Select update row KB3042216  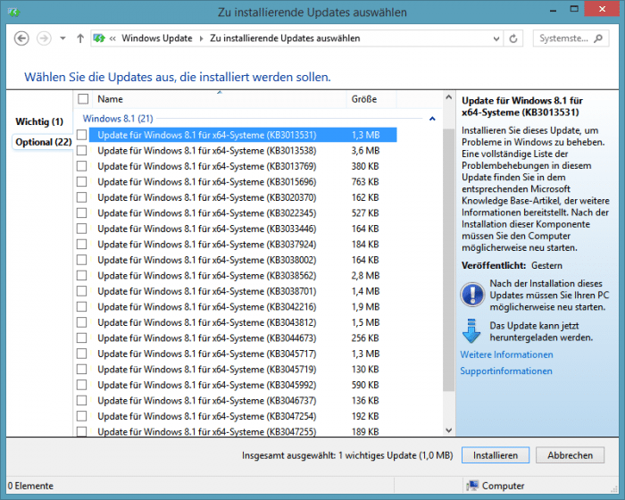coord(243,306)
